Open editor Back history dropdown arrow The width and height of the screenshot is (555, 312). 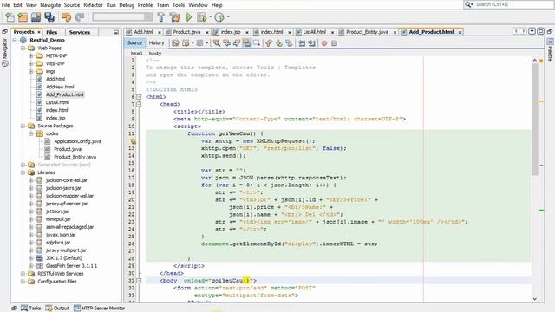tap(193, 43)
